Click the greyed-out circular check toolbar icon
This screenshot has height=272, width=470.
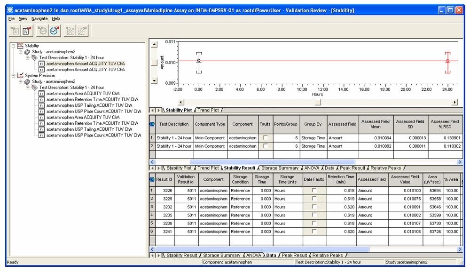(x=42, y=31)
